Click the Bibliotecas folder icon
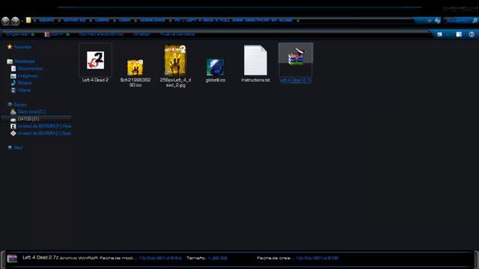Viewport: 479px width, 269px height. click(10, 61)
